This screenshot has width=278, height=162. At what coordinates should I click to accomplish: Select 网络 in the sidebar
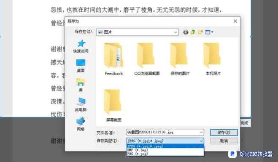[81, 124]
